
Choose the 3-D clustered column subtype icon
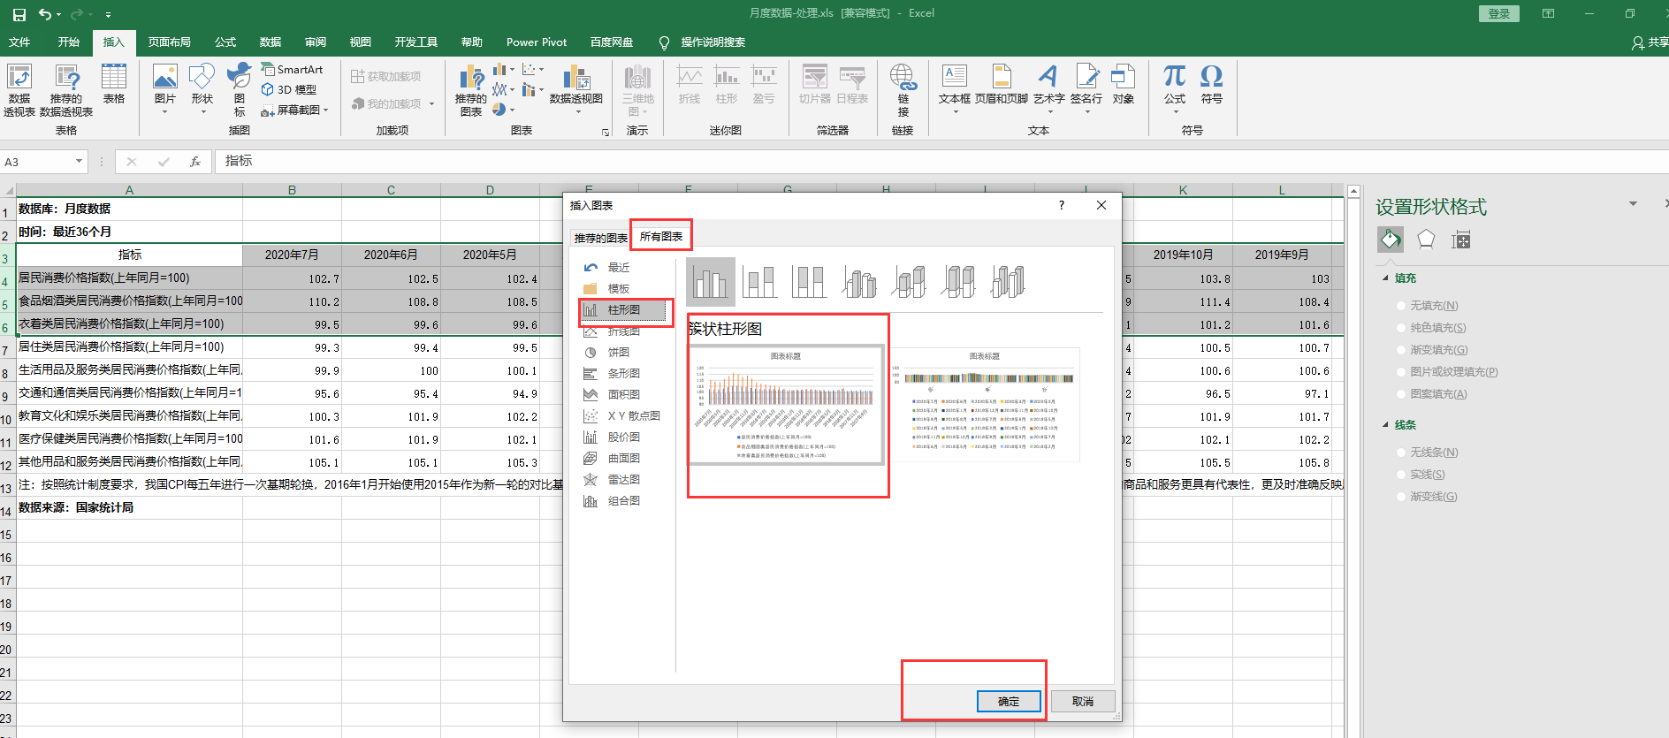(859, 282)
